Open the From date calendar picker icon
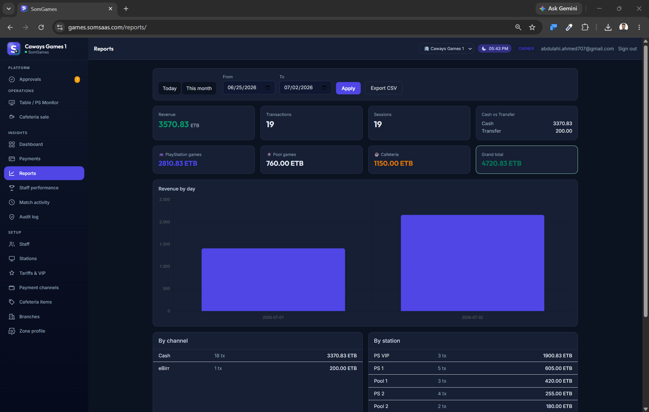This screenshot has height=412, width=649. [268, 88]
